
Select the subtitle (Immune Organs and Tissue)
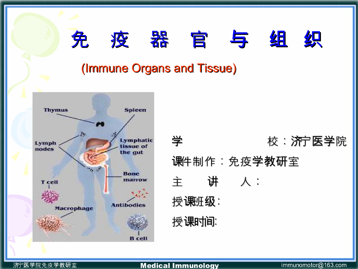click(x=159, y=68)
